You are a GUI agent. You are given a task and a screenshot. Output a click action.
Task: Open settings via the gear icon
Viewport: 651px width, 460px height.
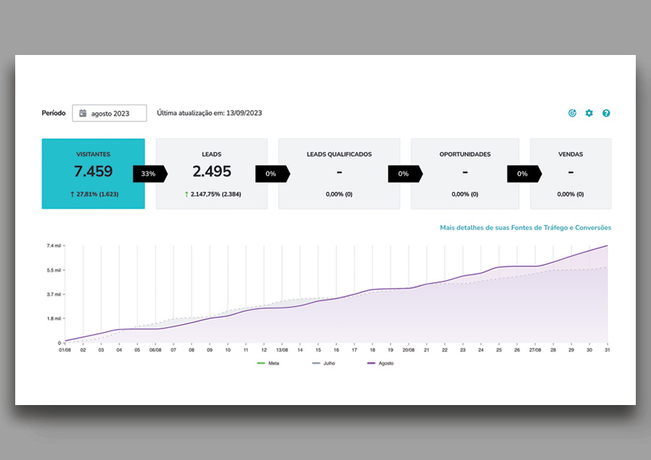click(x=589, y=114)
